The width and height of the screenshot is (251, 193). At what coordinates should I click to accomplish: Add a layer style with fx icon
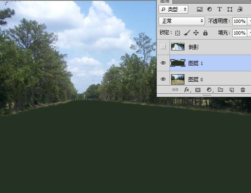[x=187, y=90]
